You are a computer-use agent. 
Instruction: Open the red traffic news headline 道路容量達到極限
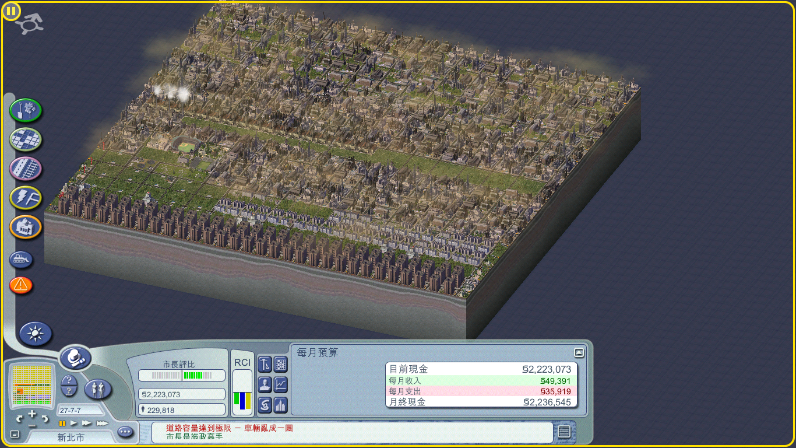pos(230,428)
